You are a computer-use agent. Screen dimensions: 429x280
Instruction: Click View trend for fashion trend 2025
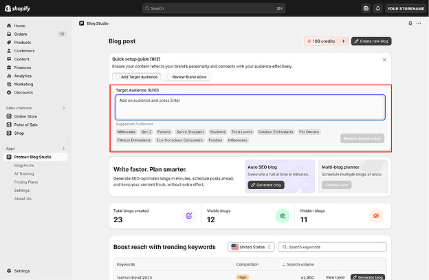tap(335, 277)
